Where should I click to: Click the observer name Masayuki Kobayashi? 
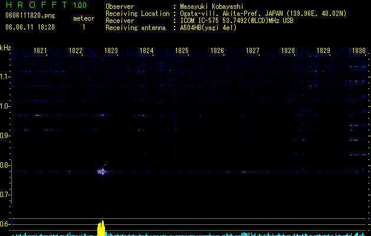[212, 6]
